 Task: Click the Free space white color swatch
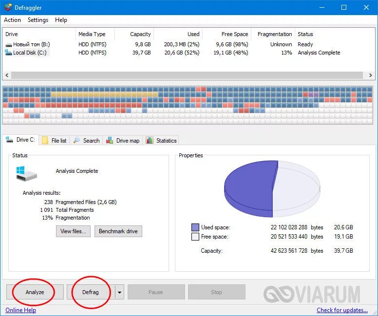[195, 237]
